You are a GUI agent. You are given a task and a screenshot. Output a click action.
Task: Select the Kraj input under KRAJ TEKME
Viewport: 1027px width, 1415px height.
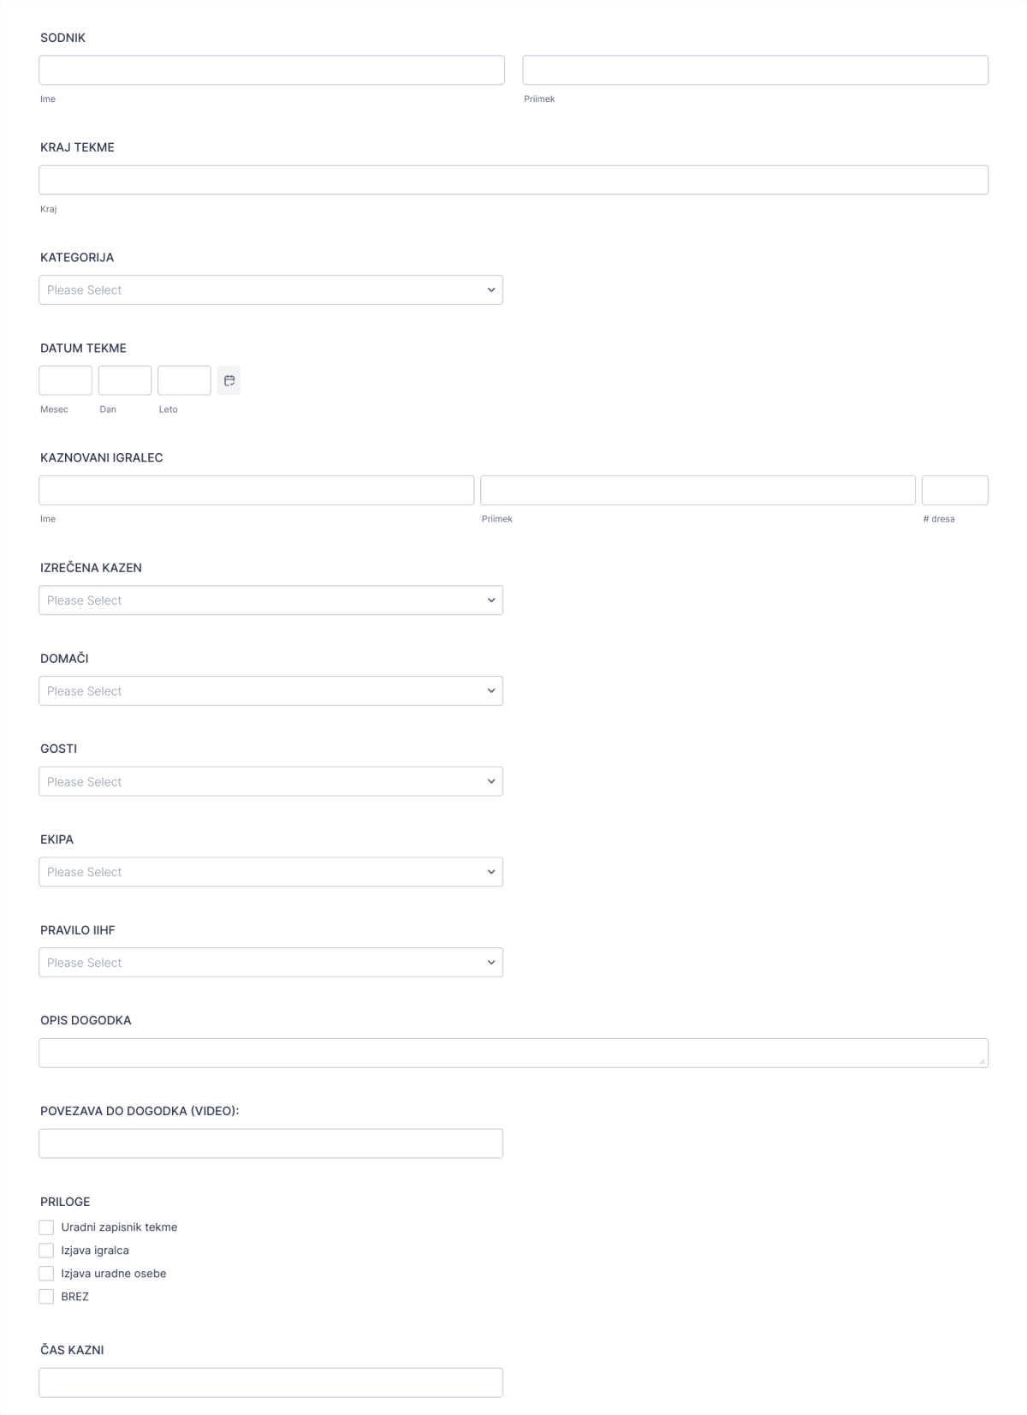513,179
